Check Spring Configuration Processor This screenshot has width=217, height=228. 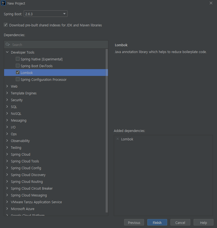point(18,79)
